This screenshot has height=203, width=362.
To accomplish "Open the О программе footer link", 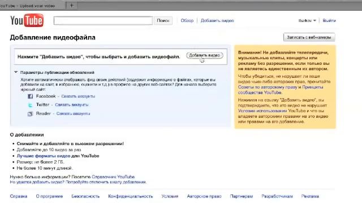I will 49,196.
